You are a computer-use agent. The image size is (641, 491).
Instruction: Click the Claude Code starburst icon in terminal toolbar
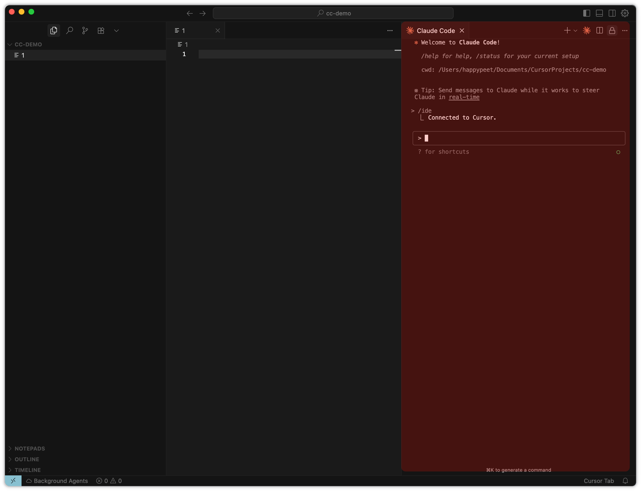coord(586,30)
